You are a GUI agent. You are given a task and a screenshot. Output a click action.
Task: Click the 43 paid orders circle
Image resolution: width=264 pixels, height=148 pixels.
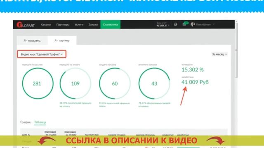[154, 83]
